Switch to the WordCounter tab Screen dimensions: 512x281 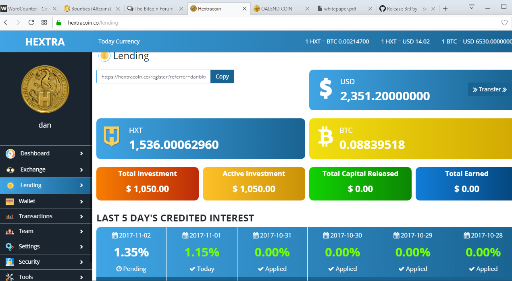click(x=29, y=8)
